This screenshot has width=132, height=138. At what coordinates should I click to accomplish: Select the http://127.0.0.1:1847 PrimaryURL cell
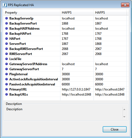pos(77,89)
